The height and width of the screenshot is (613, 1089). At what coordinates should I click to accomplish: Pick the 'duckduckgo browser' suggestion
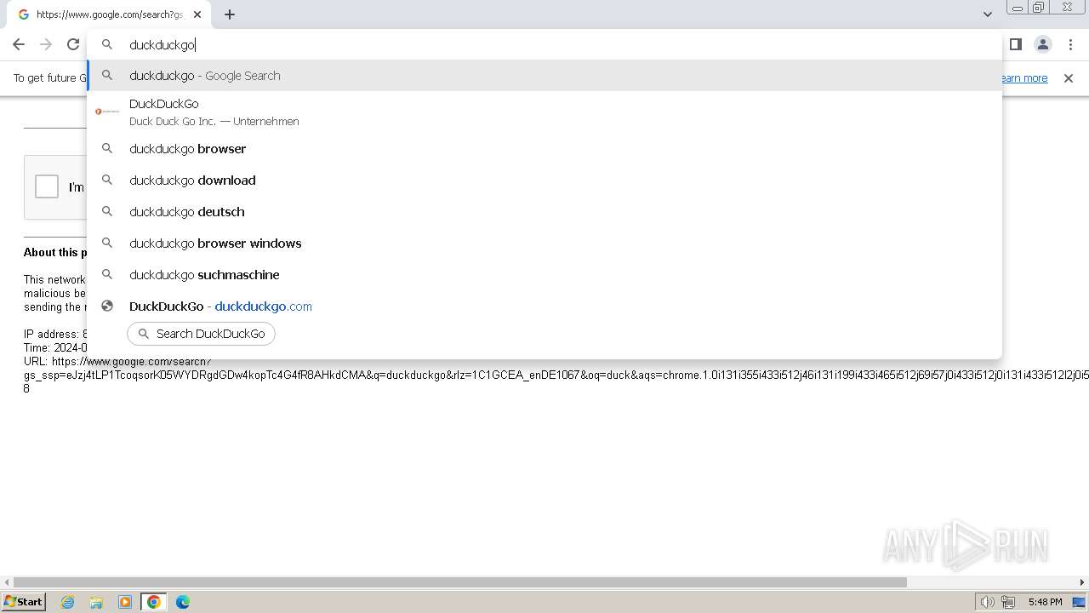click(x=544, y=149)
